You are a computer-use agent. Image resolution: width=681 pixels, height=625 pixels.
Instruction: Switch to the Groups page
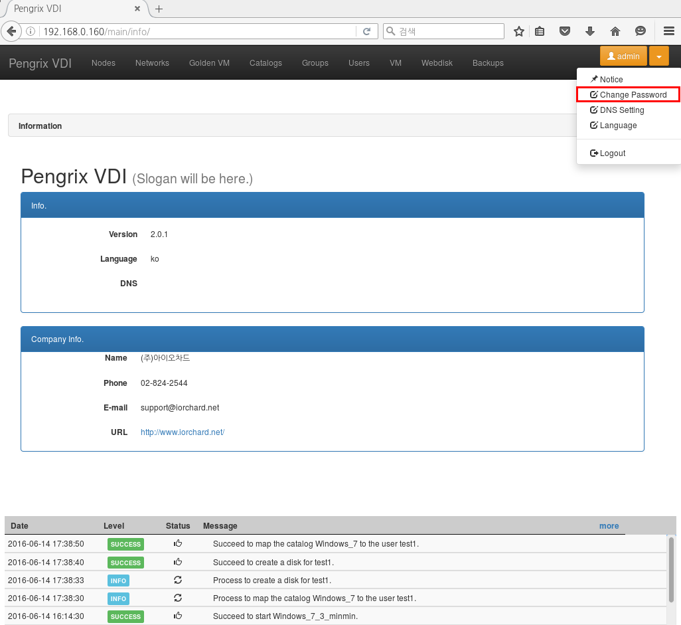pyautogui.click(x=315, y=63)
